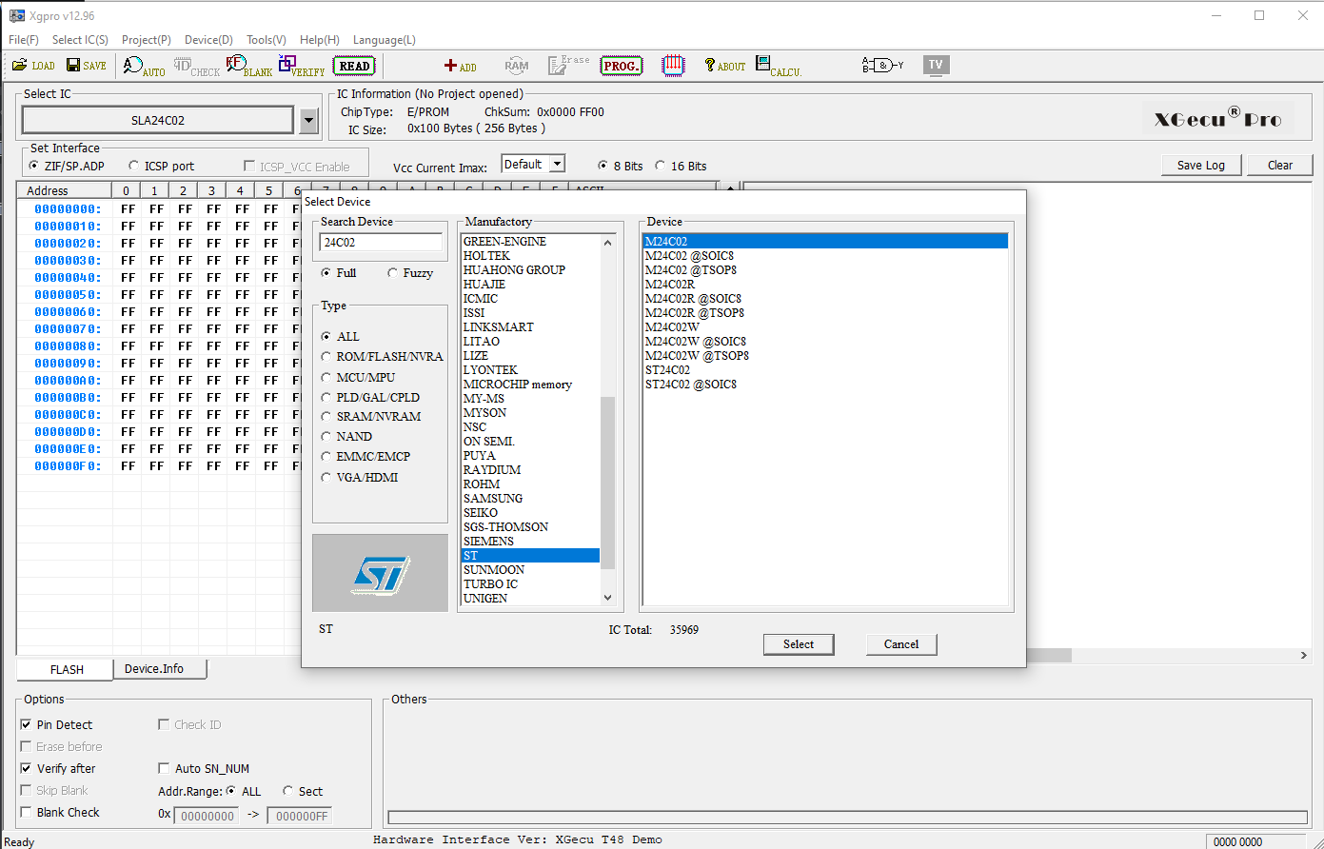The image size is (1324, 849).
Task: Click the SLA24C02 IC selection button
Action: pyautogui.click(x=158, y=121)
